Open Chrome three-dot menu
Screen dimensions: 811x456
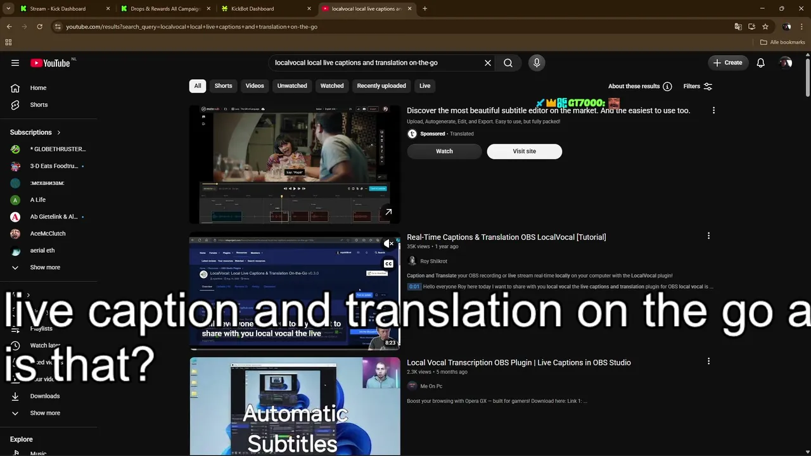click(x=802, y=27)
